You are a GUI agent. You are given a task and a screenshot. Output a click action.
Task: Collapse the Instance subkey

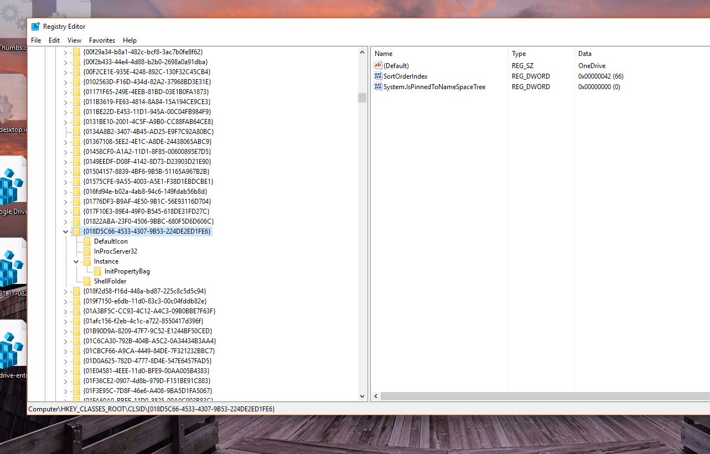click(76, 261)
